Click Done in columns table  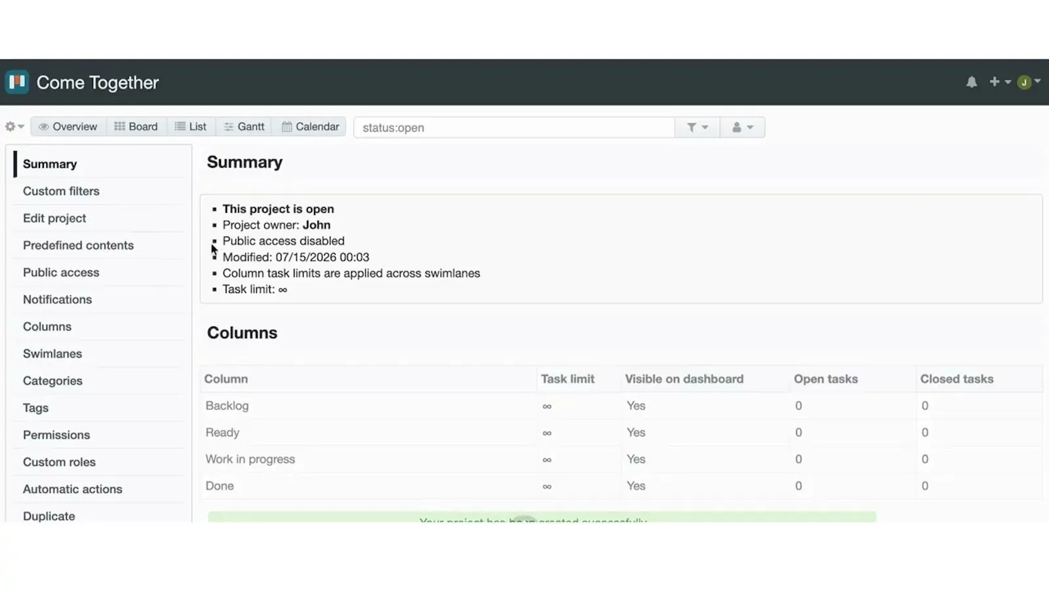coord(220,486)
